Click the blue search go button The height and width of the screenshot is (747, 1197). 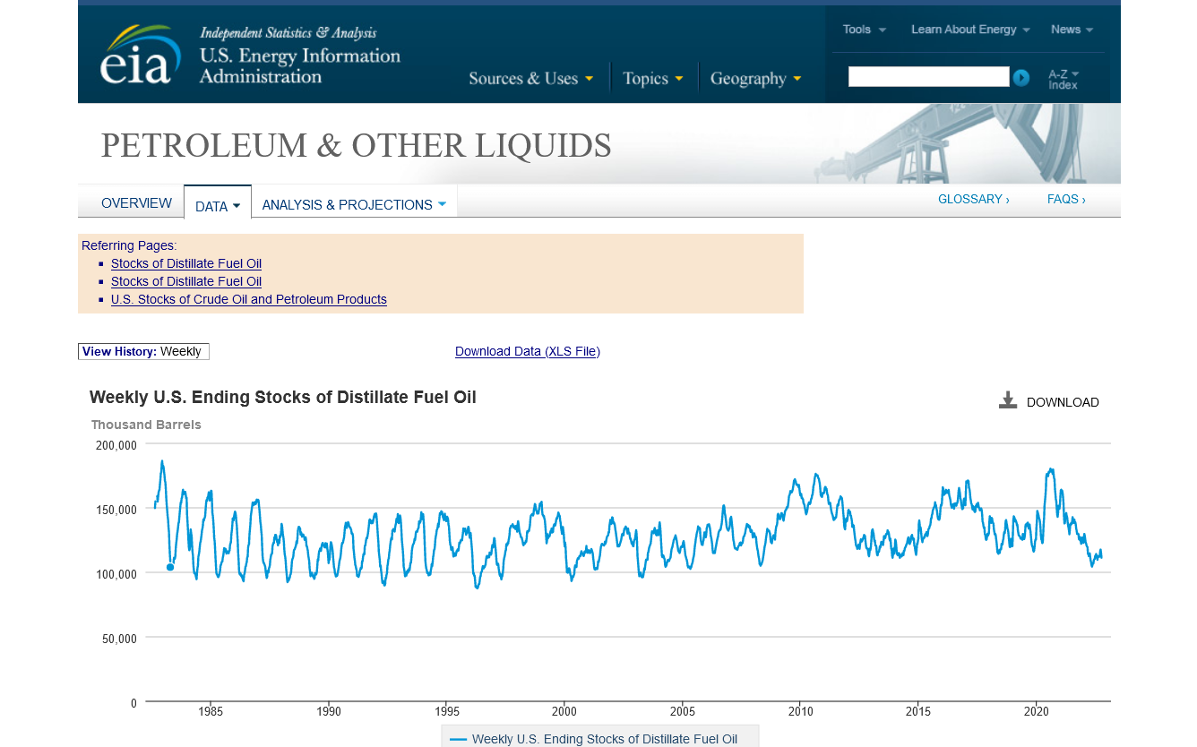point(1020,78)
